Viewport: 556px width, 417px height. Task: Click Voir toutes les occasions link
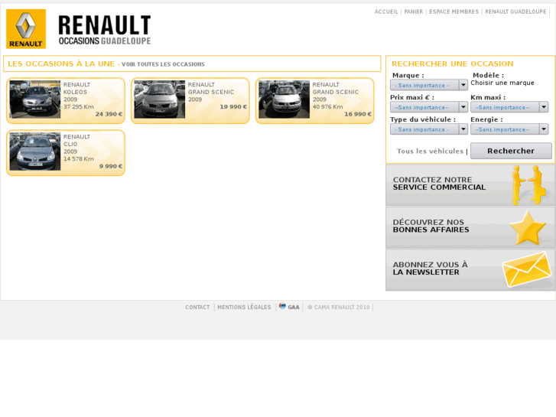163,64
